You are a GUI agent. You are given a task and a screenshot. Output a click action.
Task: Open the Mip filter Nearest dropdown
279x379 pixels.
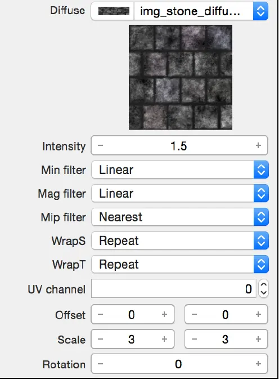click(180, 217)
